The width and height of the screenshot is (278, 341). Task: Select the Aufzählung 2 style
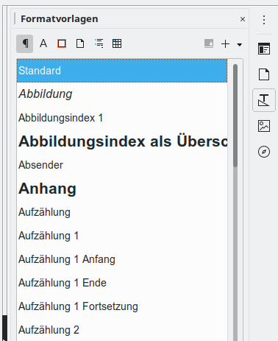[x=122, y=330]
